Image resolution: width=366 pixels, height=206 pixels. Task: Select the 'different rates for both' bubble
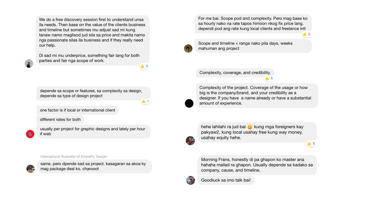coord(60,119)
